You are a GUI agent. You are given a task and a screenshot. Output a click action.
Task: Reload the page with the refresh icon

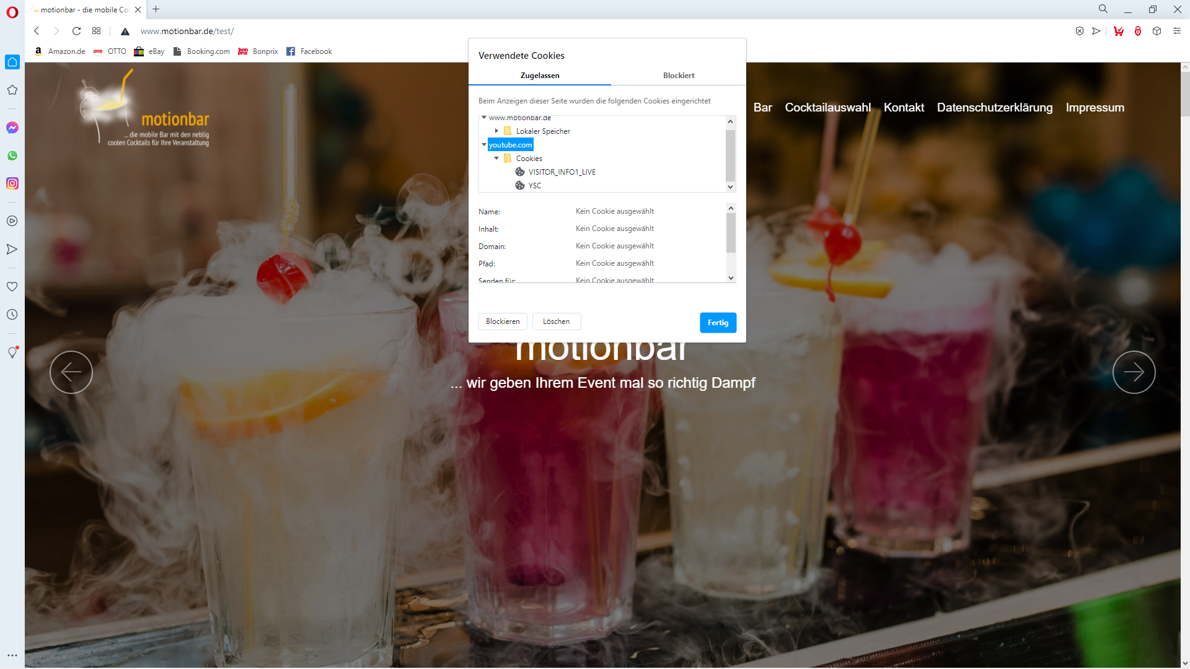(x=76, y=31)
